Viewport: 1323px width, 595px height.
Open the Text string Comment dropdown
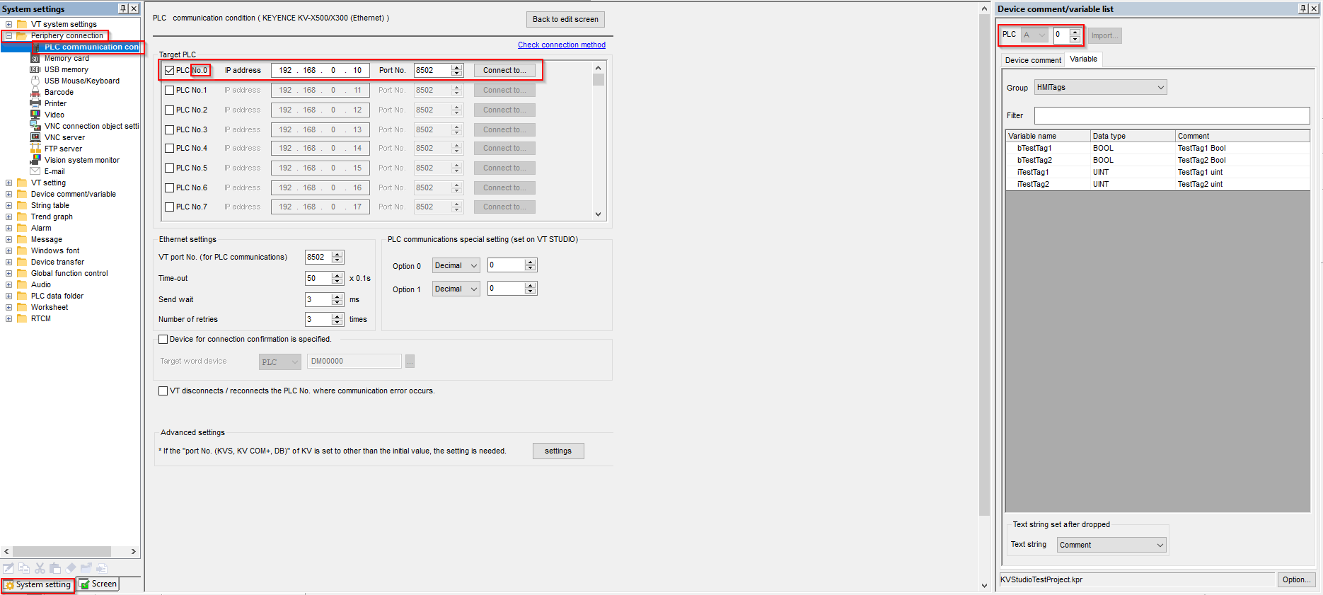pyautogui.click(x=1111, y=545)
